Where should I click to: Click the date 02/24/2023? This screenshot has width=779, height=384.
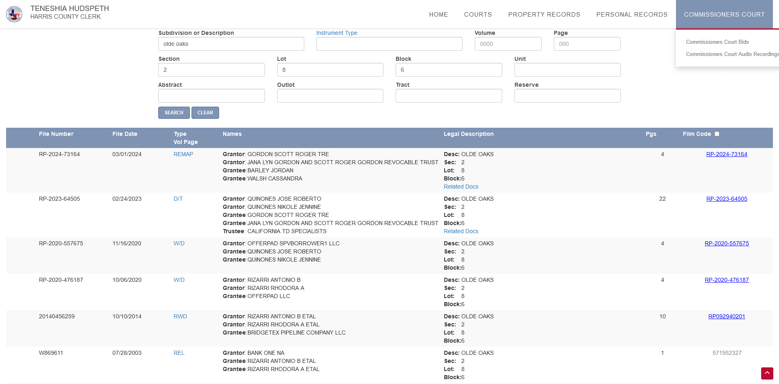click(127, 199)
